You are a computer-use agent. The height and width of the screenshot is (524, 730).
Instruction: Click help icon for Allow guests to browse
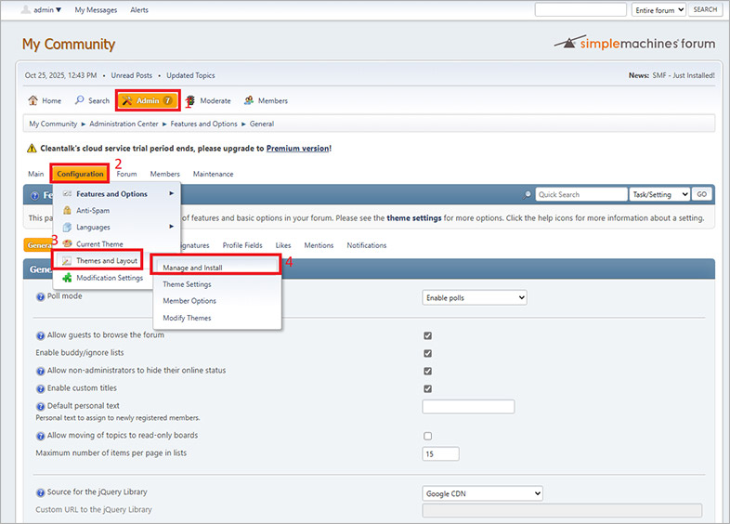pos(41,335)
